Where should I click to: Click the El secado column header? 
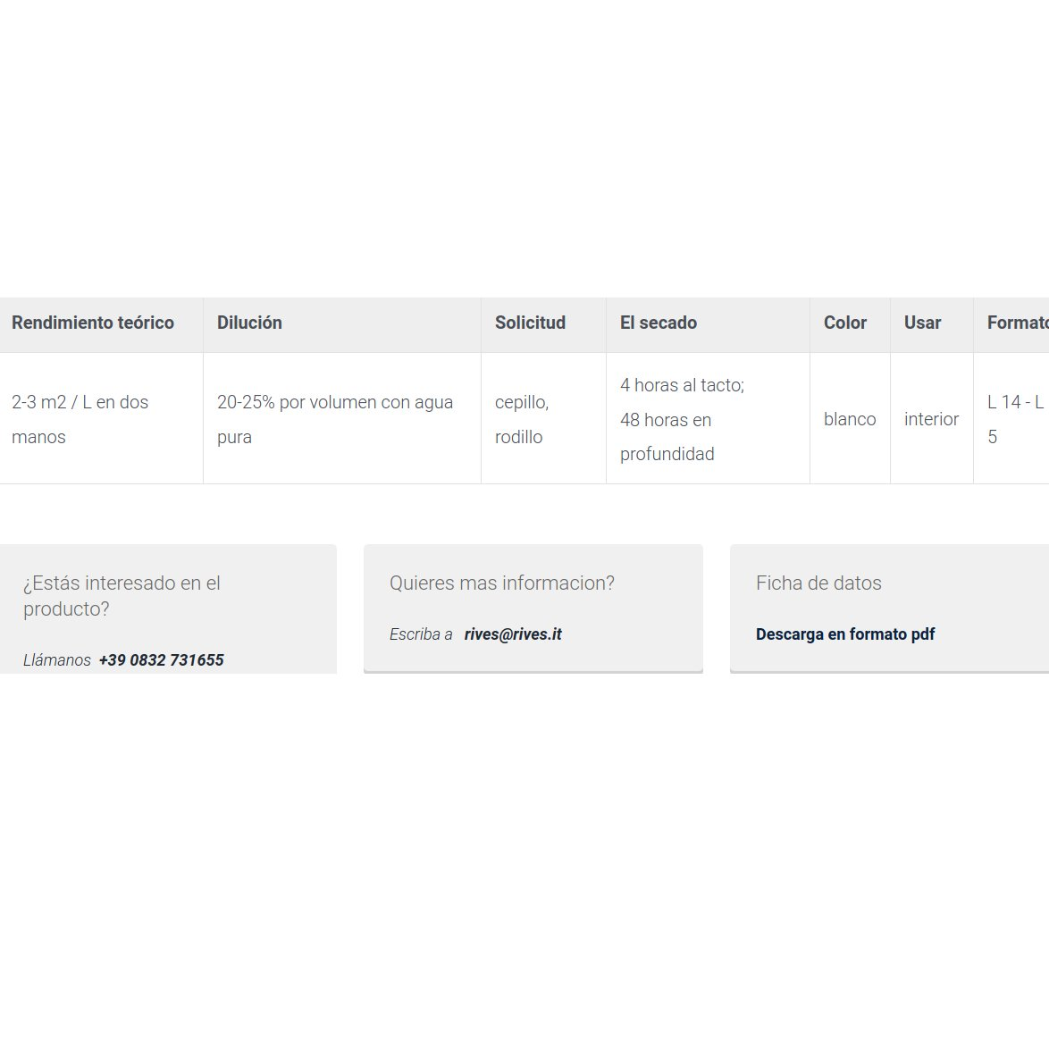tap(708, 324)
